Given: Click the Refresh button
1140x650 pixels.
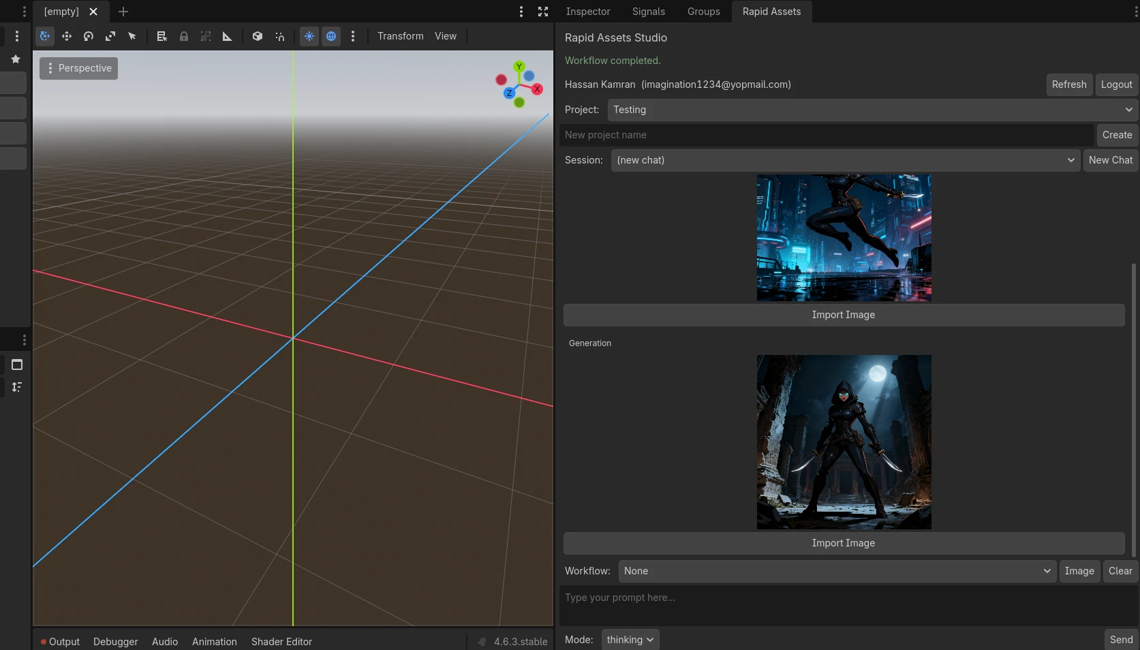Looking at the screenshot, I should coord(1069,84).
